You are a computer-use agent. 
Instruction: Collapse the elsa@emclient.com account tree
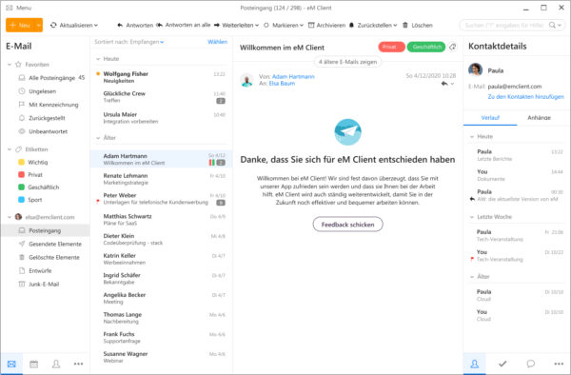[10, 217]
